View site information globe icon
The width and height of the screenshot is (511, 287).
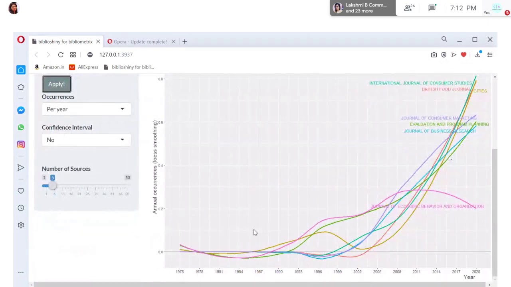point(90,55)
